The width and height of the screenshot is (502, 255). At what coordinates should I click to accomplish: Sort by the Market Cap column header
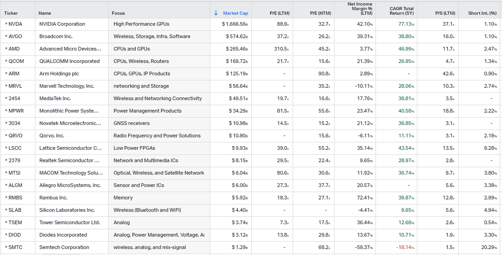click(235, 13)
